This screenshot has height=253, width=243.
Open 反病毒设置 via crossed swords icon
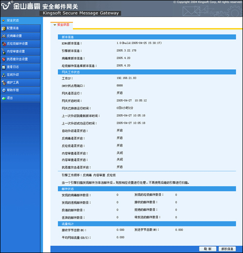coord(4,36)
